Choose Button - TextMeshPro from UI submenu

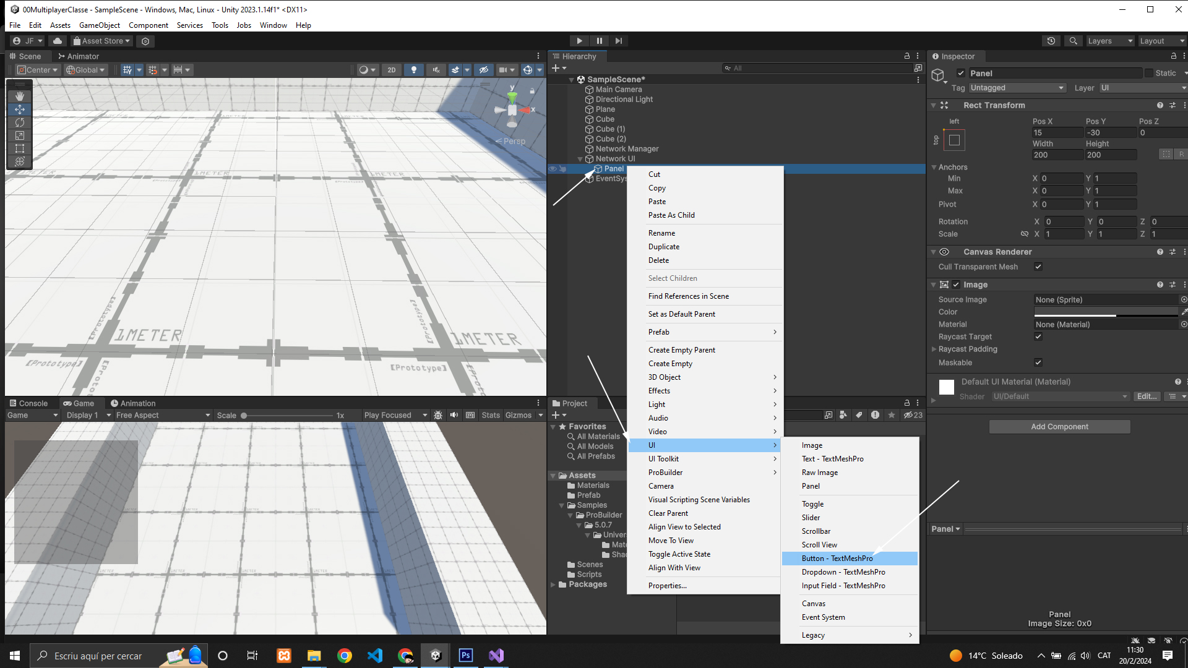click(x=837, y=559)
